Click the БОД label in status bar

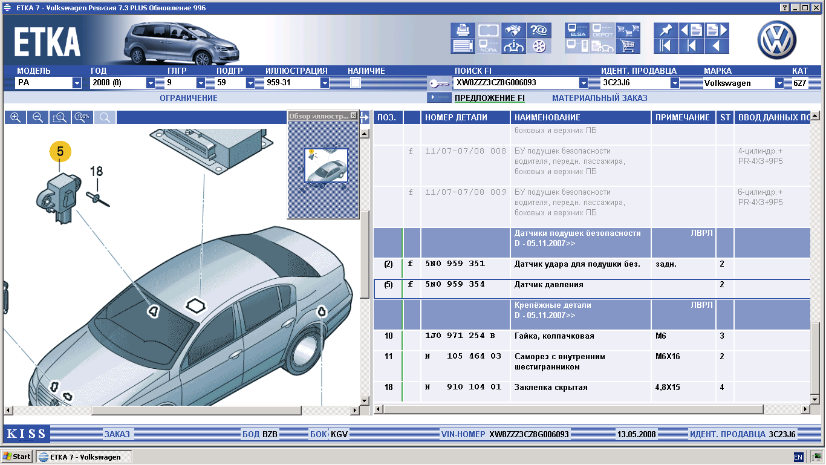pyautogui.click(x=250, y=434)
